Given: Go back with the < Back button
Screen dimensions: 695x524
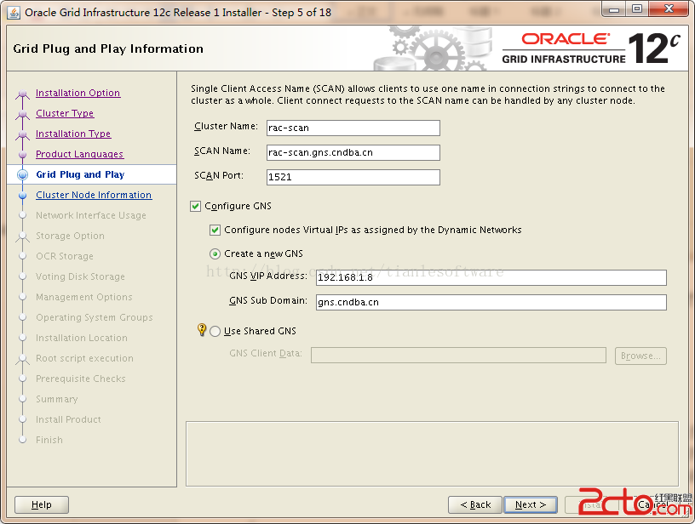Looking at the screenshot, I should (475, 504).
